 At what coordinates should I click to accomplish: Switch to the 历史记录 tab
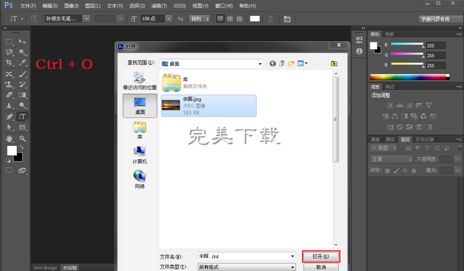(x=424, y=139)
